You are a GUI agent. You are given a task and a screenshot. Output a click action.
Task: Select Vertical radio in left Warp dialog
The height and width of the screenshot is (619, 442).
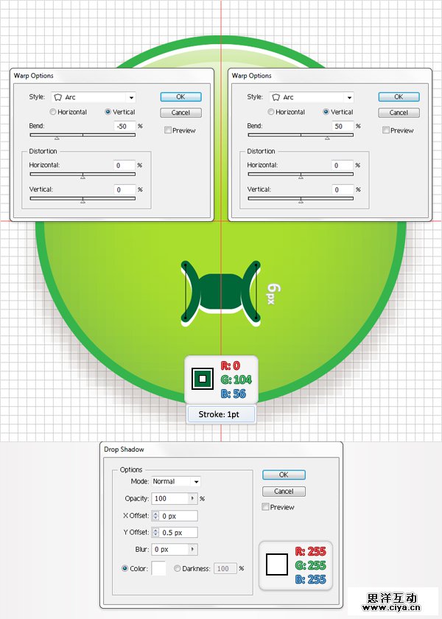tap(108, 112)
